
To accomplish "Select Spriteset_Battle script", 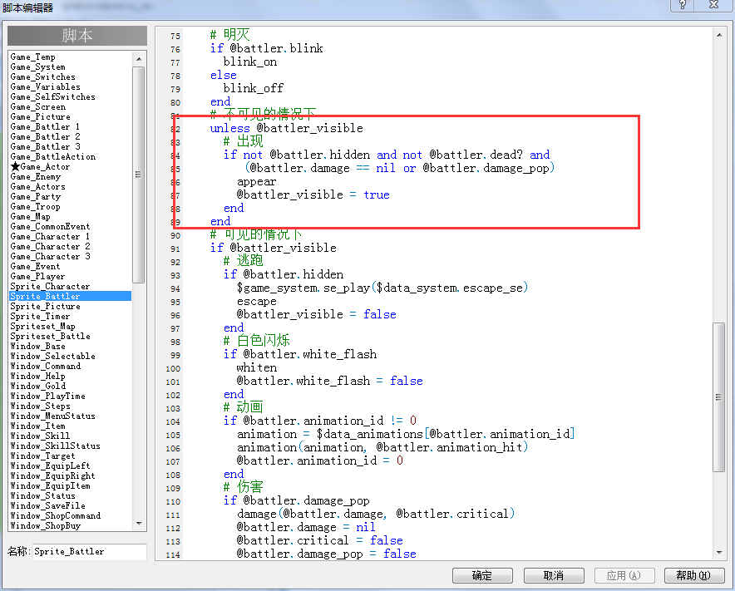I will (x=50, y=336).
